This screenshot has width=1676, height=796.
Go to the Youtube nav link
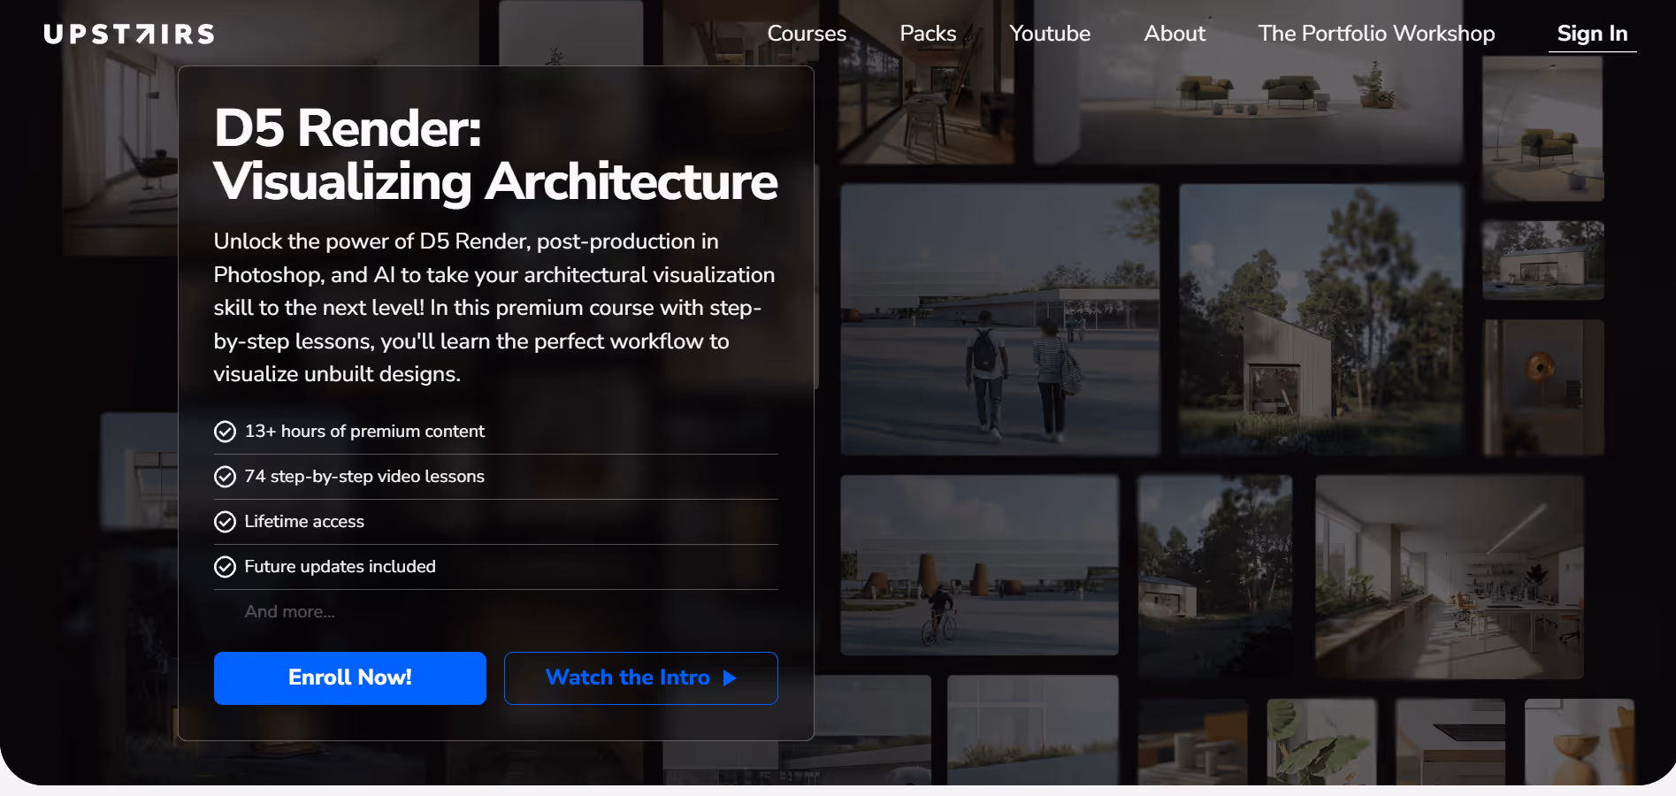pyautogui.click(x=1050, y=34)
